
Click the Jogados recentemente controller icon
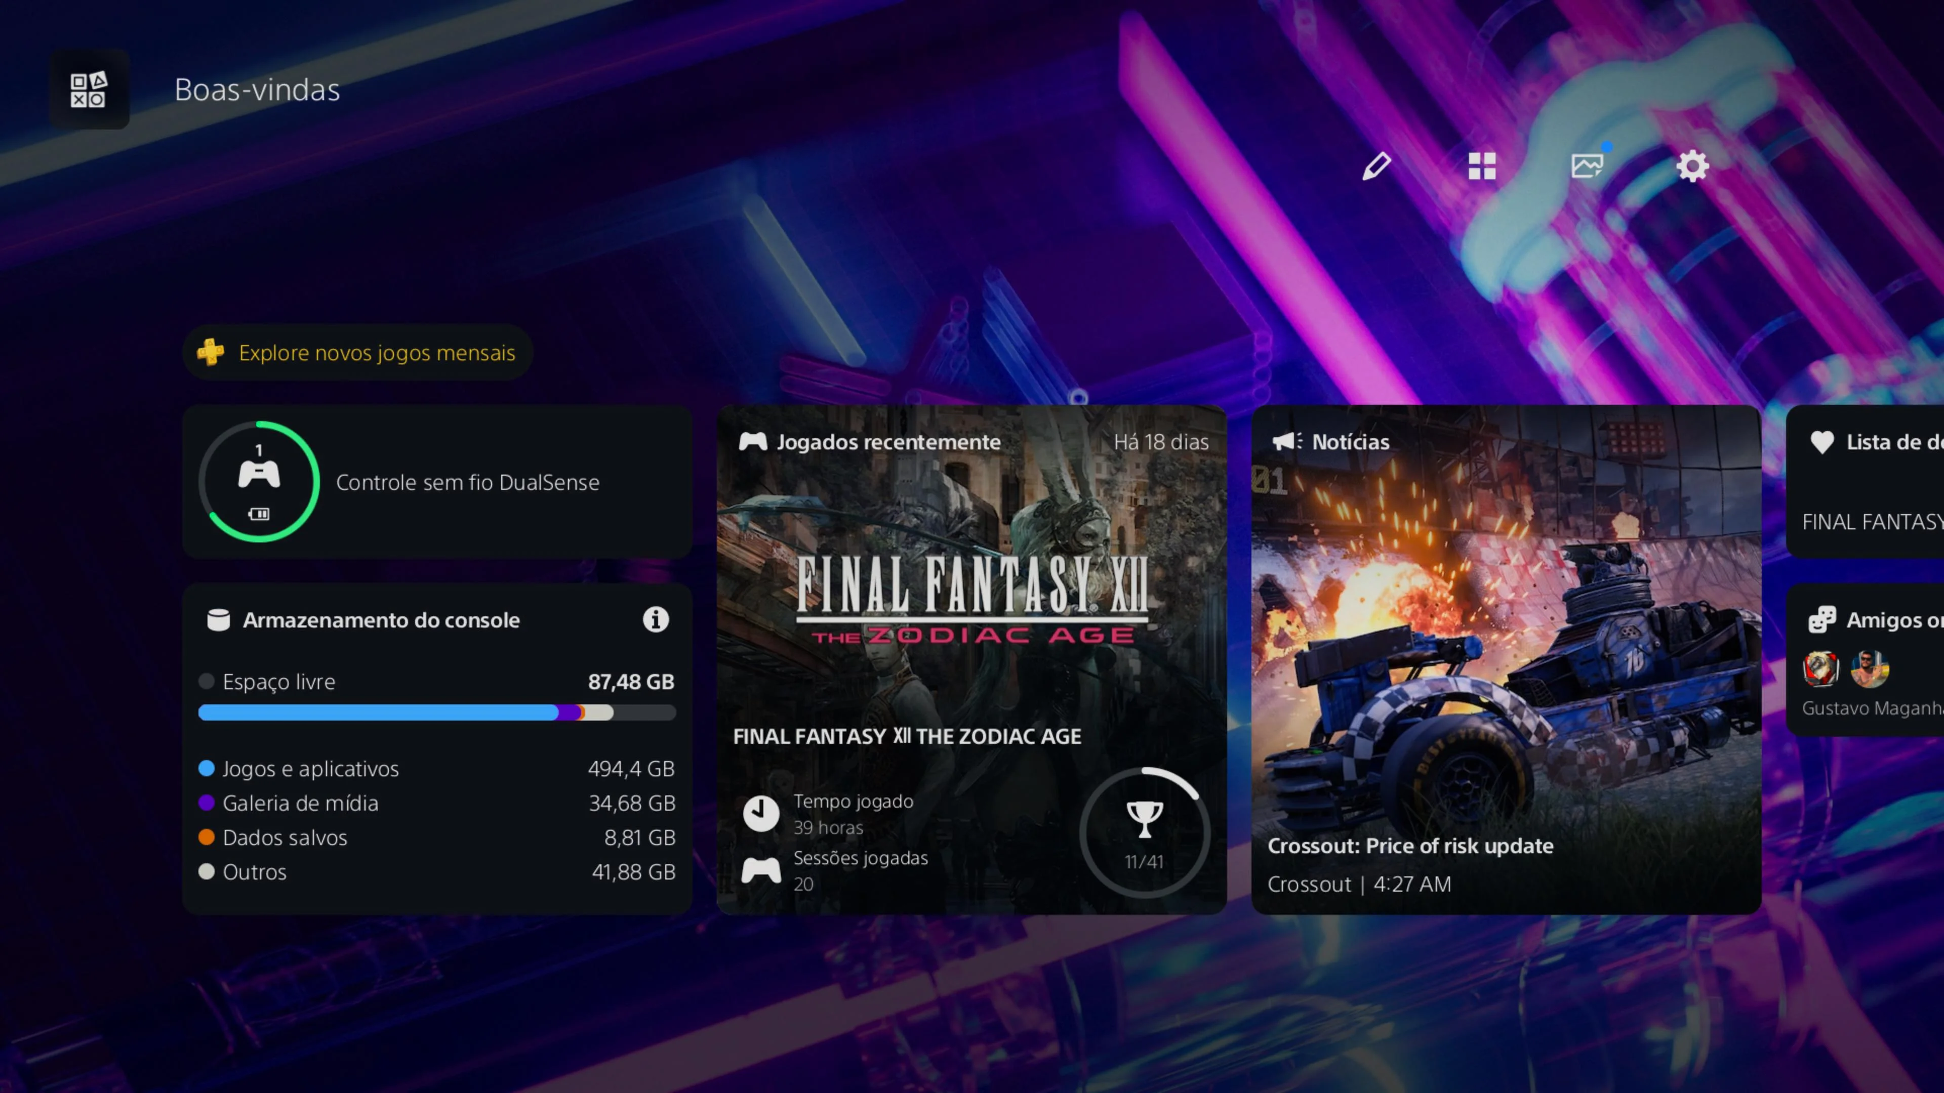click(752, 441)
